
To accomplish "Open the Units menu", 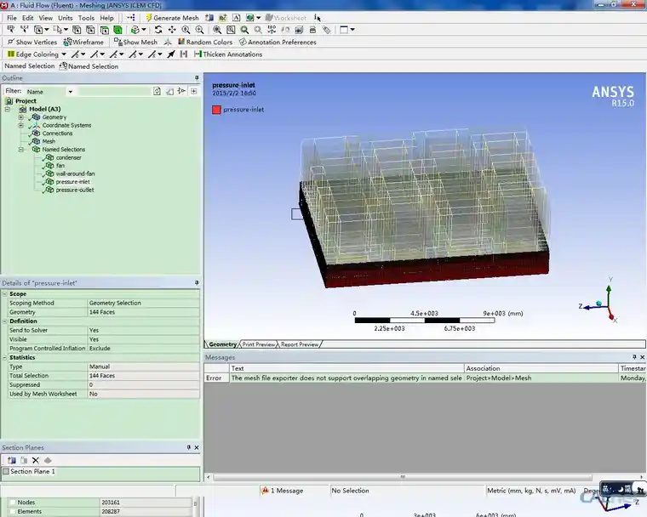I will tap(66, 18).
